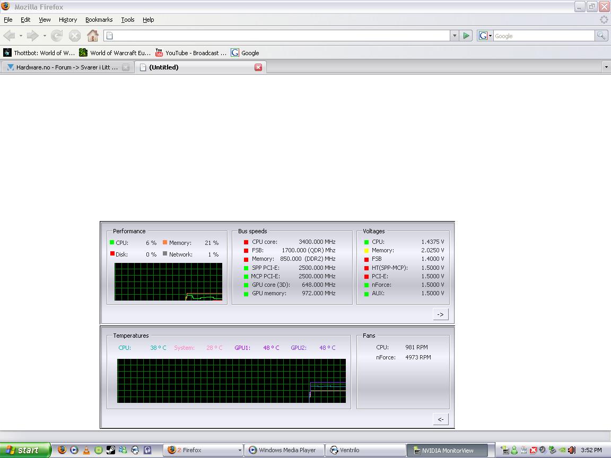Open the Google bookmark
611x458 pixels.
click(245, 52)
